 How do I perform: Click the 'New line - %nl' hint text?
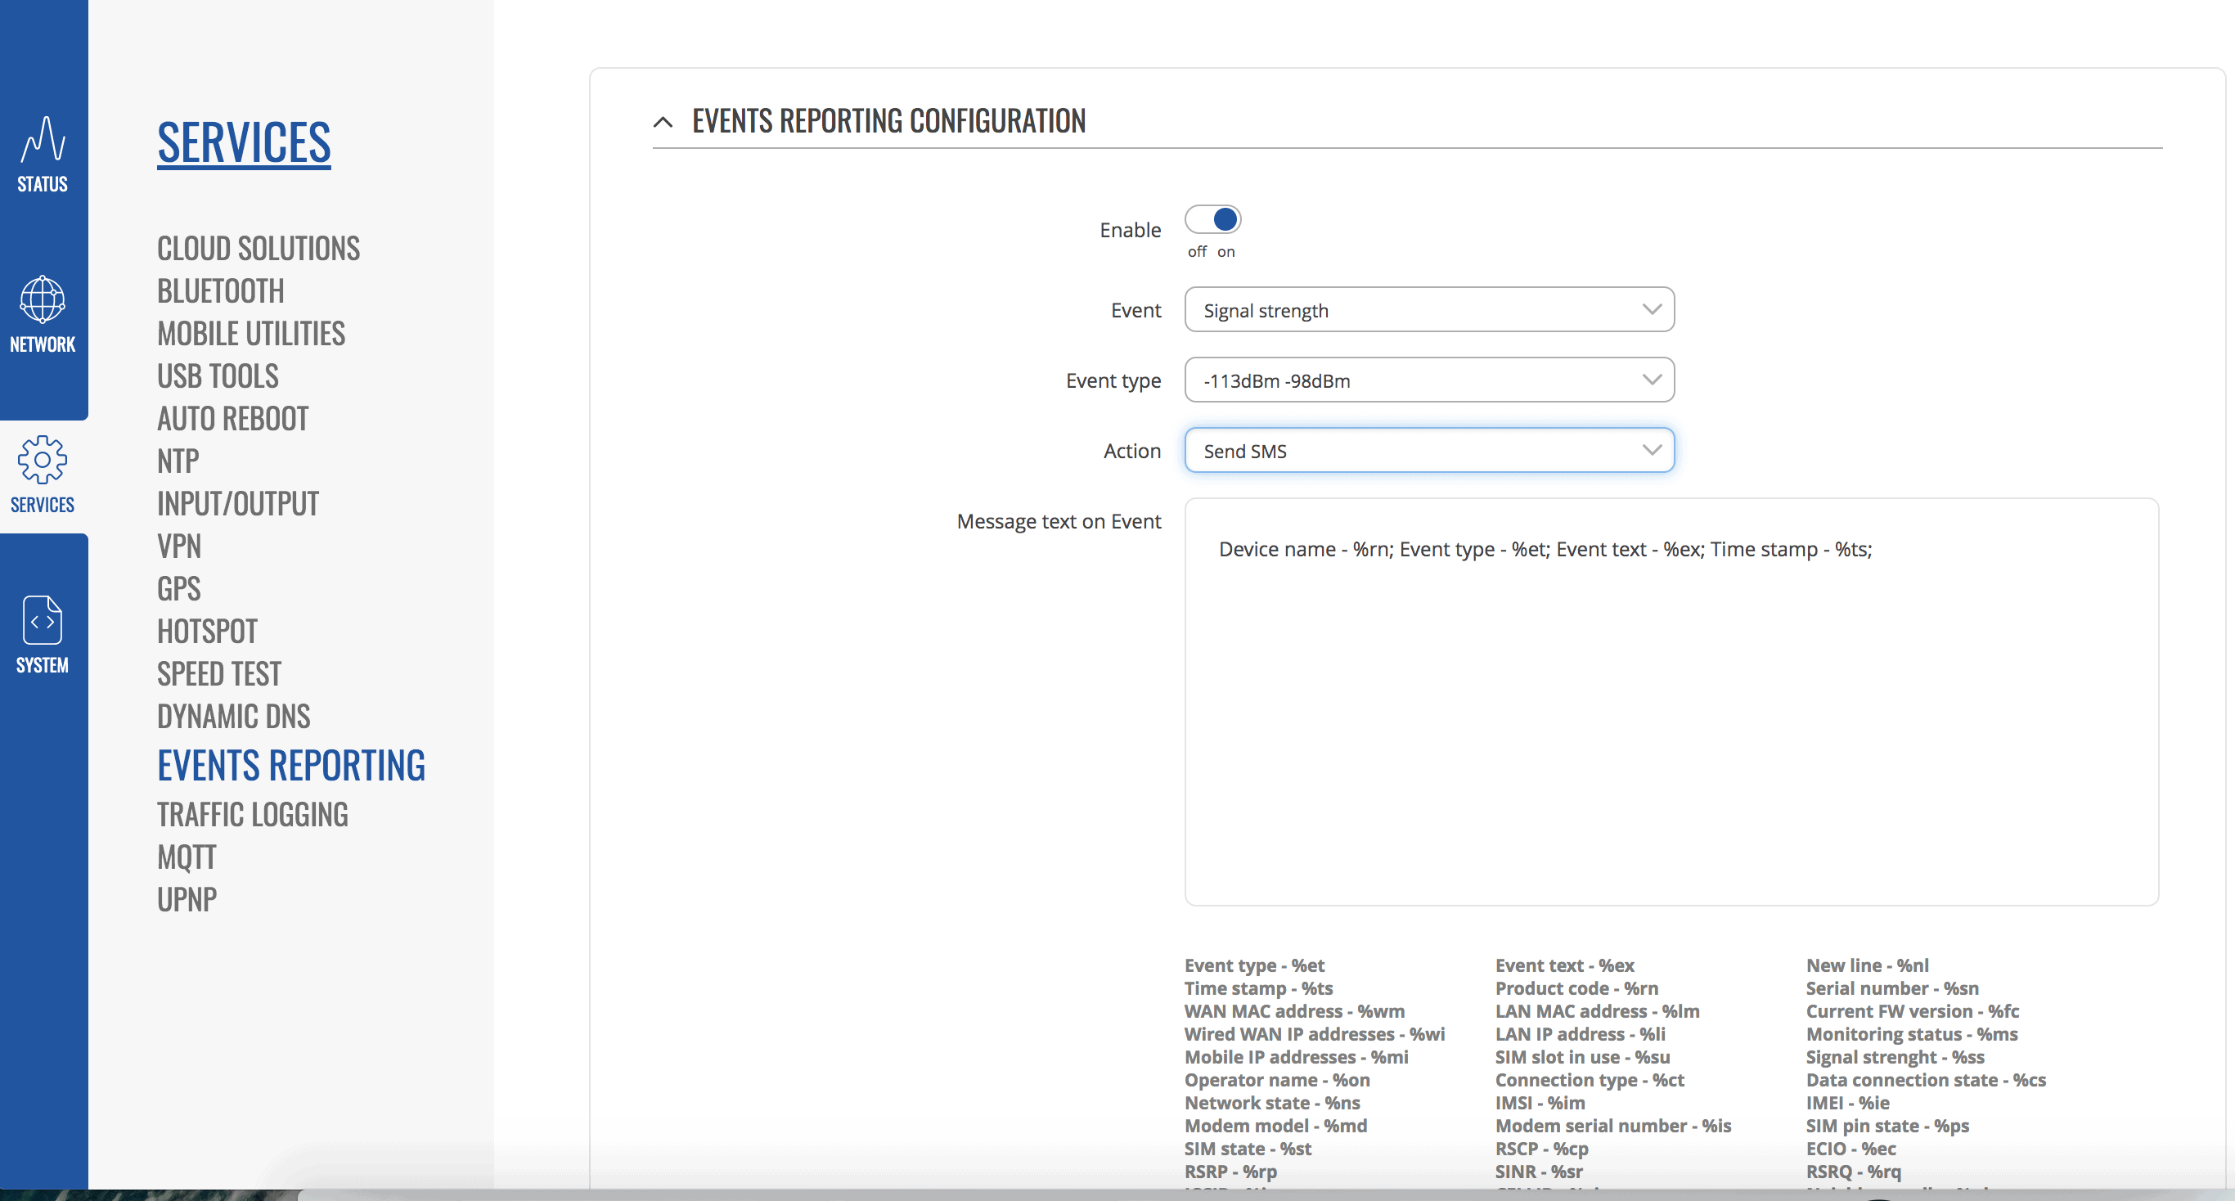click(1867, 965)
